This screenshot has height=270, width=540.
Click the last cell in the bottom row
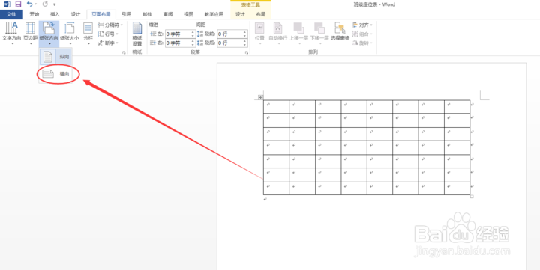point(457,188)
